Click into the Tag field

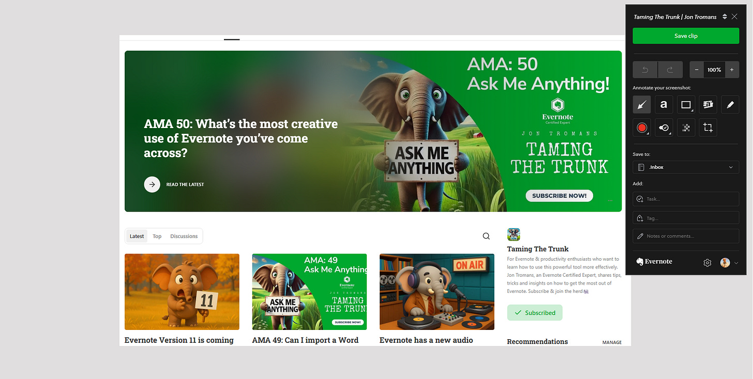[x=686, y=218]
